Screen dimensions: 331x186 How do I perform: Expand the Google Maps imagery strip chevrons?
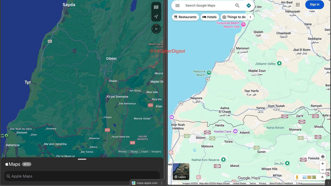[x=322, y=177]
